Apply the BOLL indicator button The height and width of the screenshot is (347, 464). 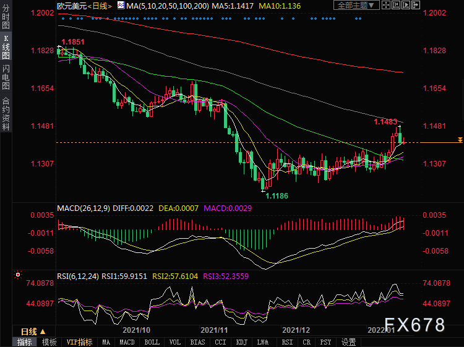[152, 342]
